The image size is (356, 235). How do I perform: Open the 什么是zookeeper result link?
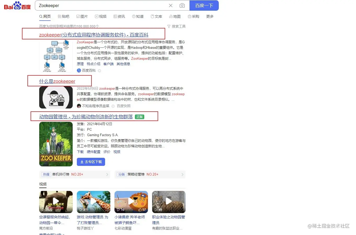pos(58,81)
